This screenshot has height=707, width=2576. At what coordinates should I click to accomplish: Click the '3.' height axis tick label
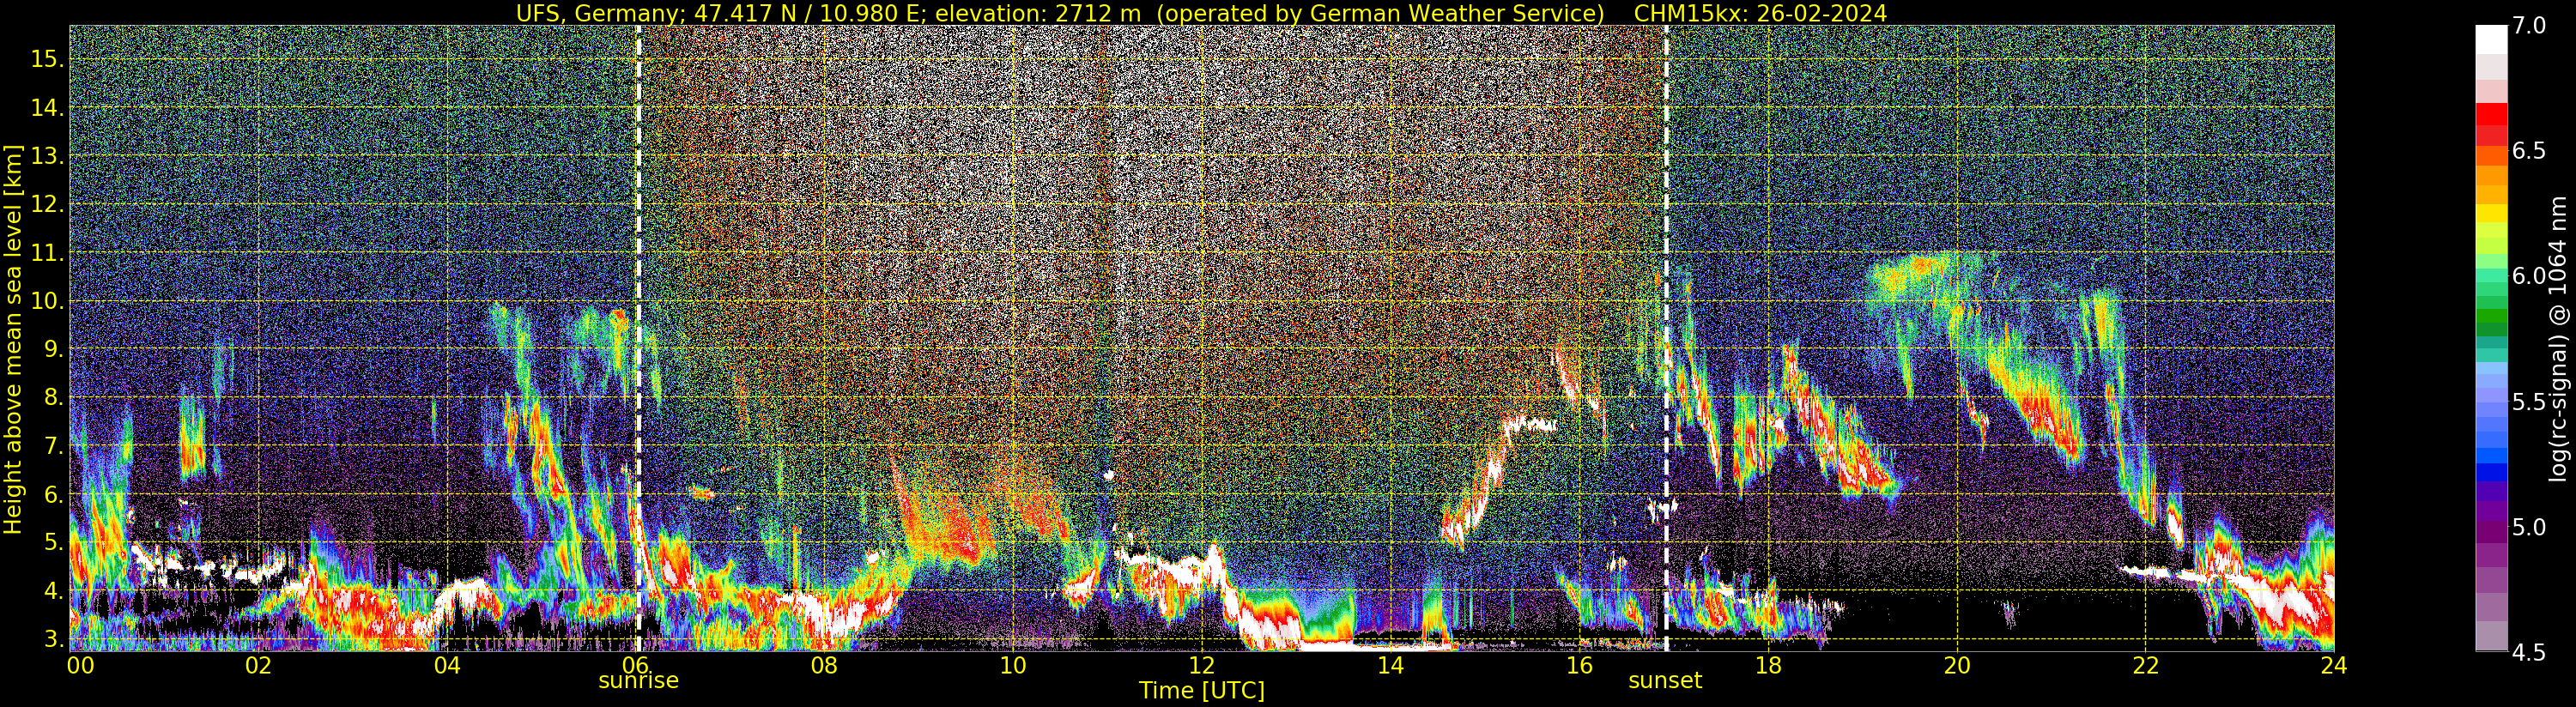tap(53, 639)
